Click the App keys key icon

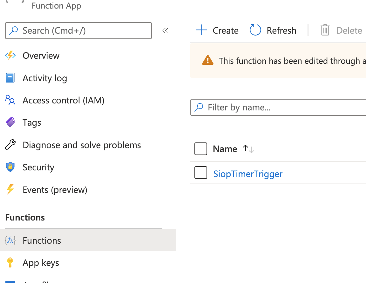(10, 263)
